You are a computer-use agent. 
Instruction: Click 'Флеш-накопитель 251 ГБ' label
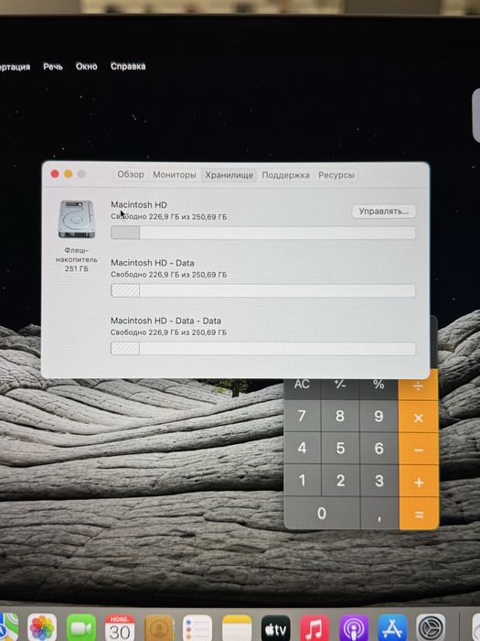[76, 259]
